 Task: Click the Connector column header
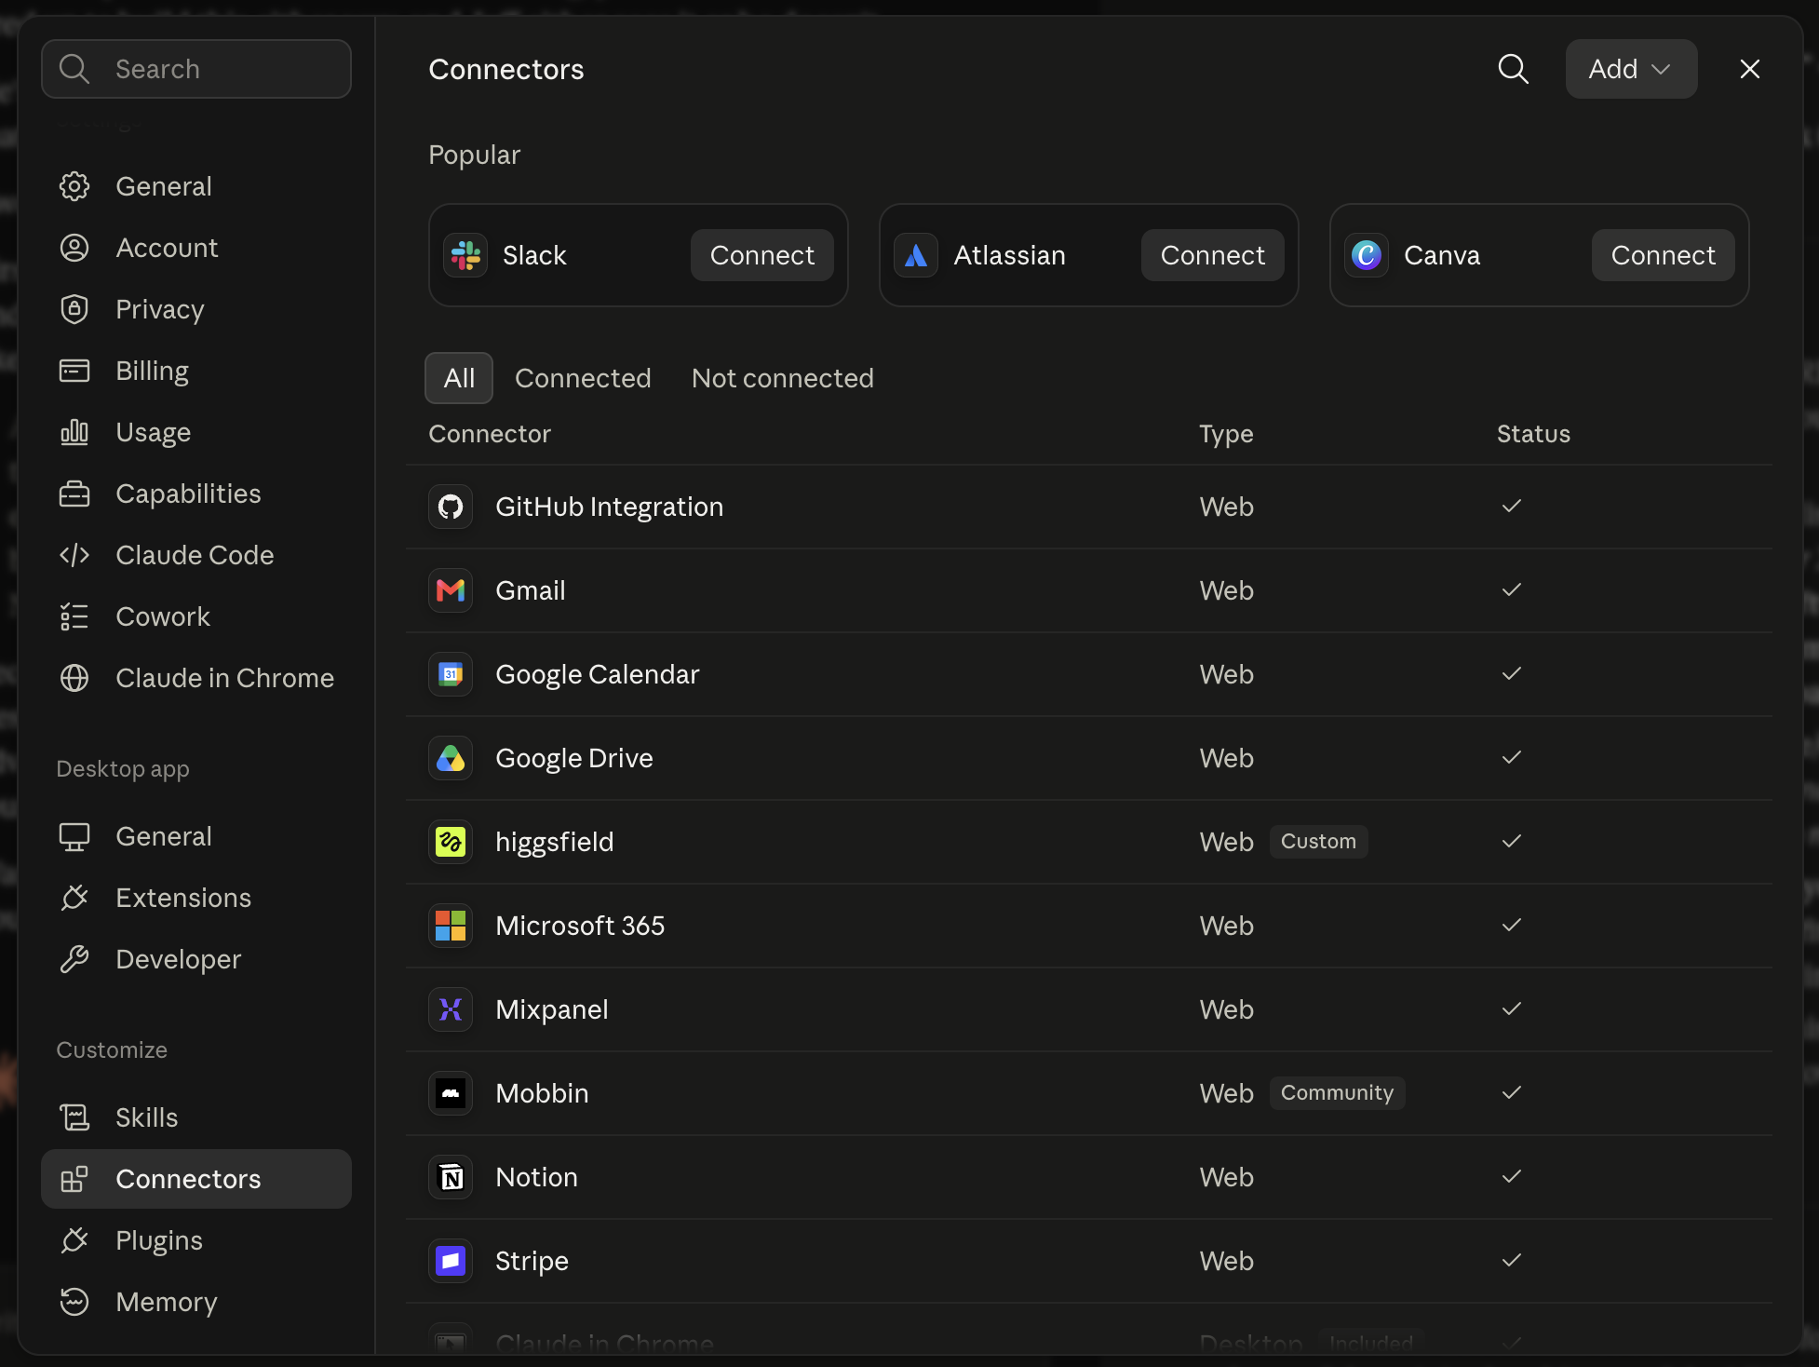pos(490,434)
